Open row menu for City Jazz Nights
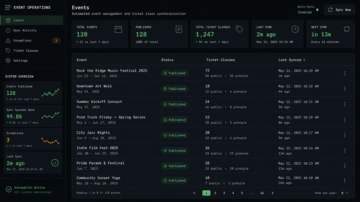The height and width of the screenshot is (202, 360). point(345,135)
